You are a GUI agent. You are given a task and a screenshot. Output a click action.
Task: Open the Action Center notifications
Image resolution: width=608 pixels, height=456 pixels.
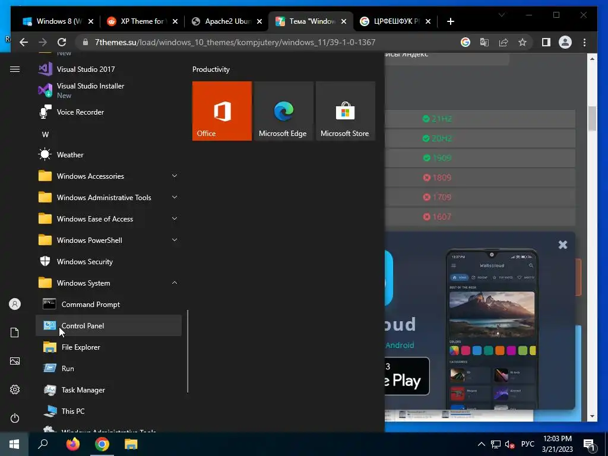coord(590,445)
